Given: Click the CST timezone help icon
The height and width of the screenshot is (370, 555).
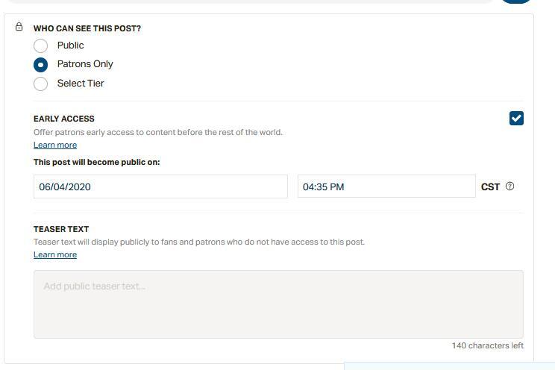Looking at the screenshot, I should point(510,186).
